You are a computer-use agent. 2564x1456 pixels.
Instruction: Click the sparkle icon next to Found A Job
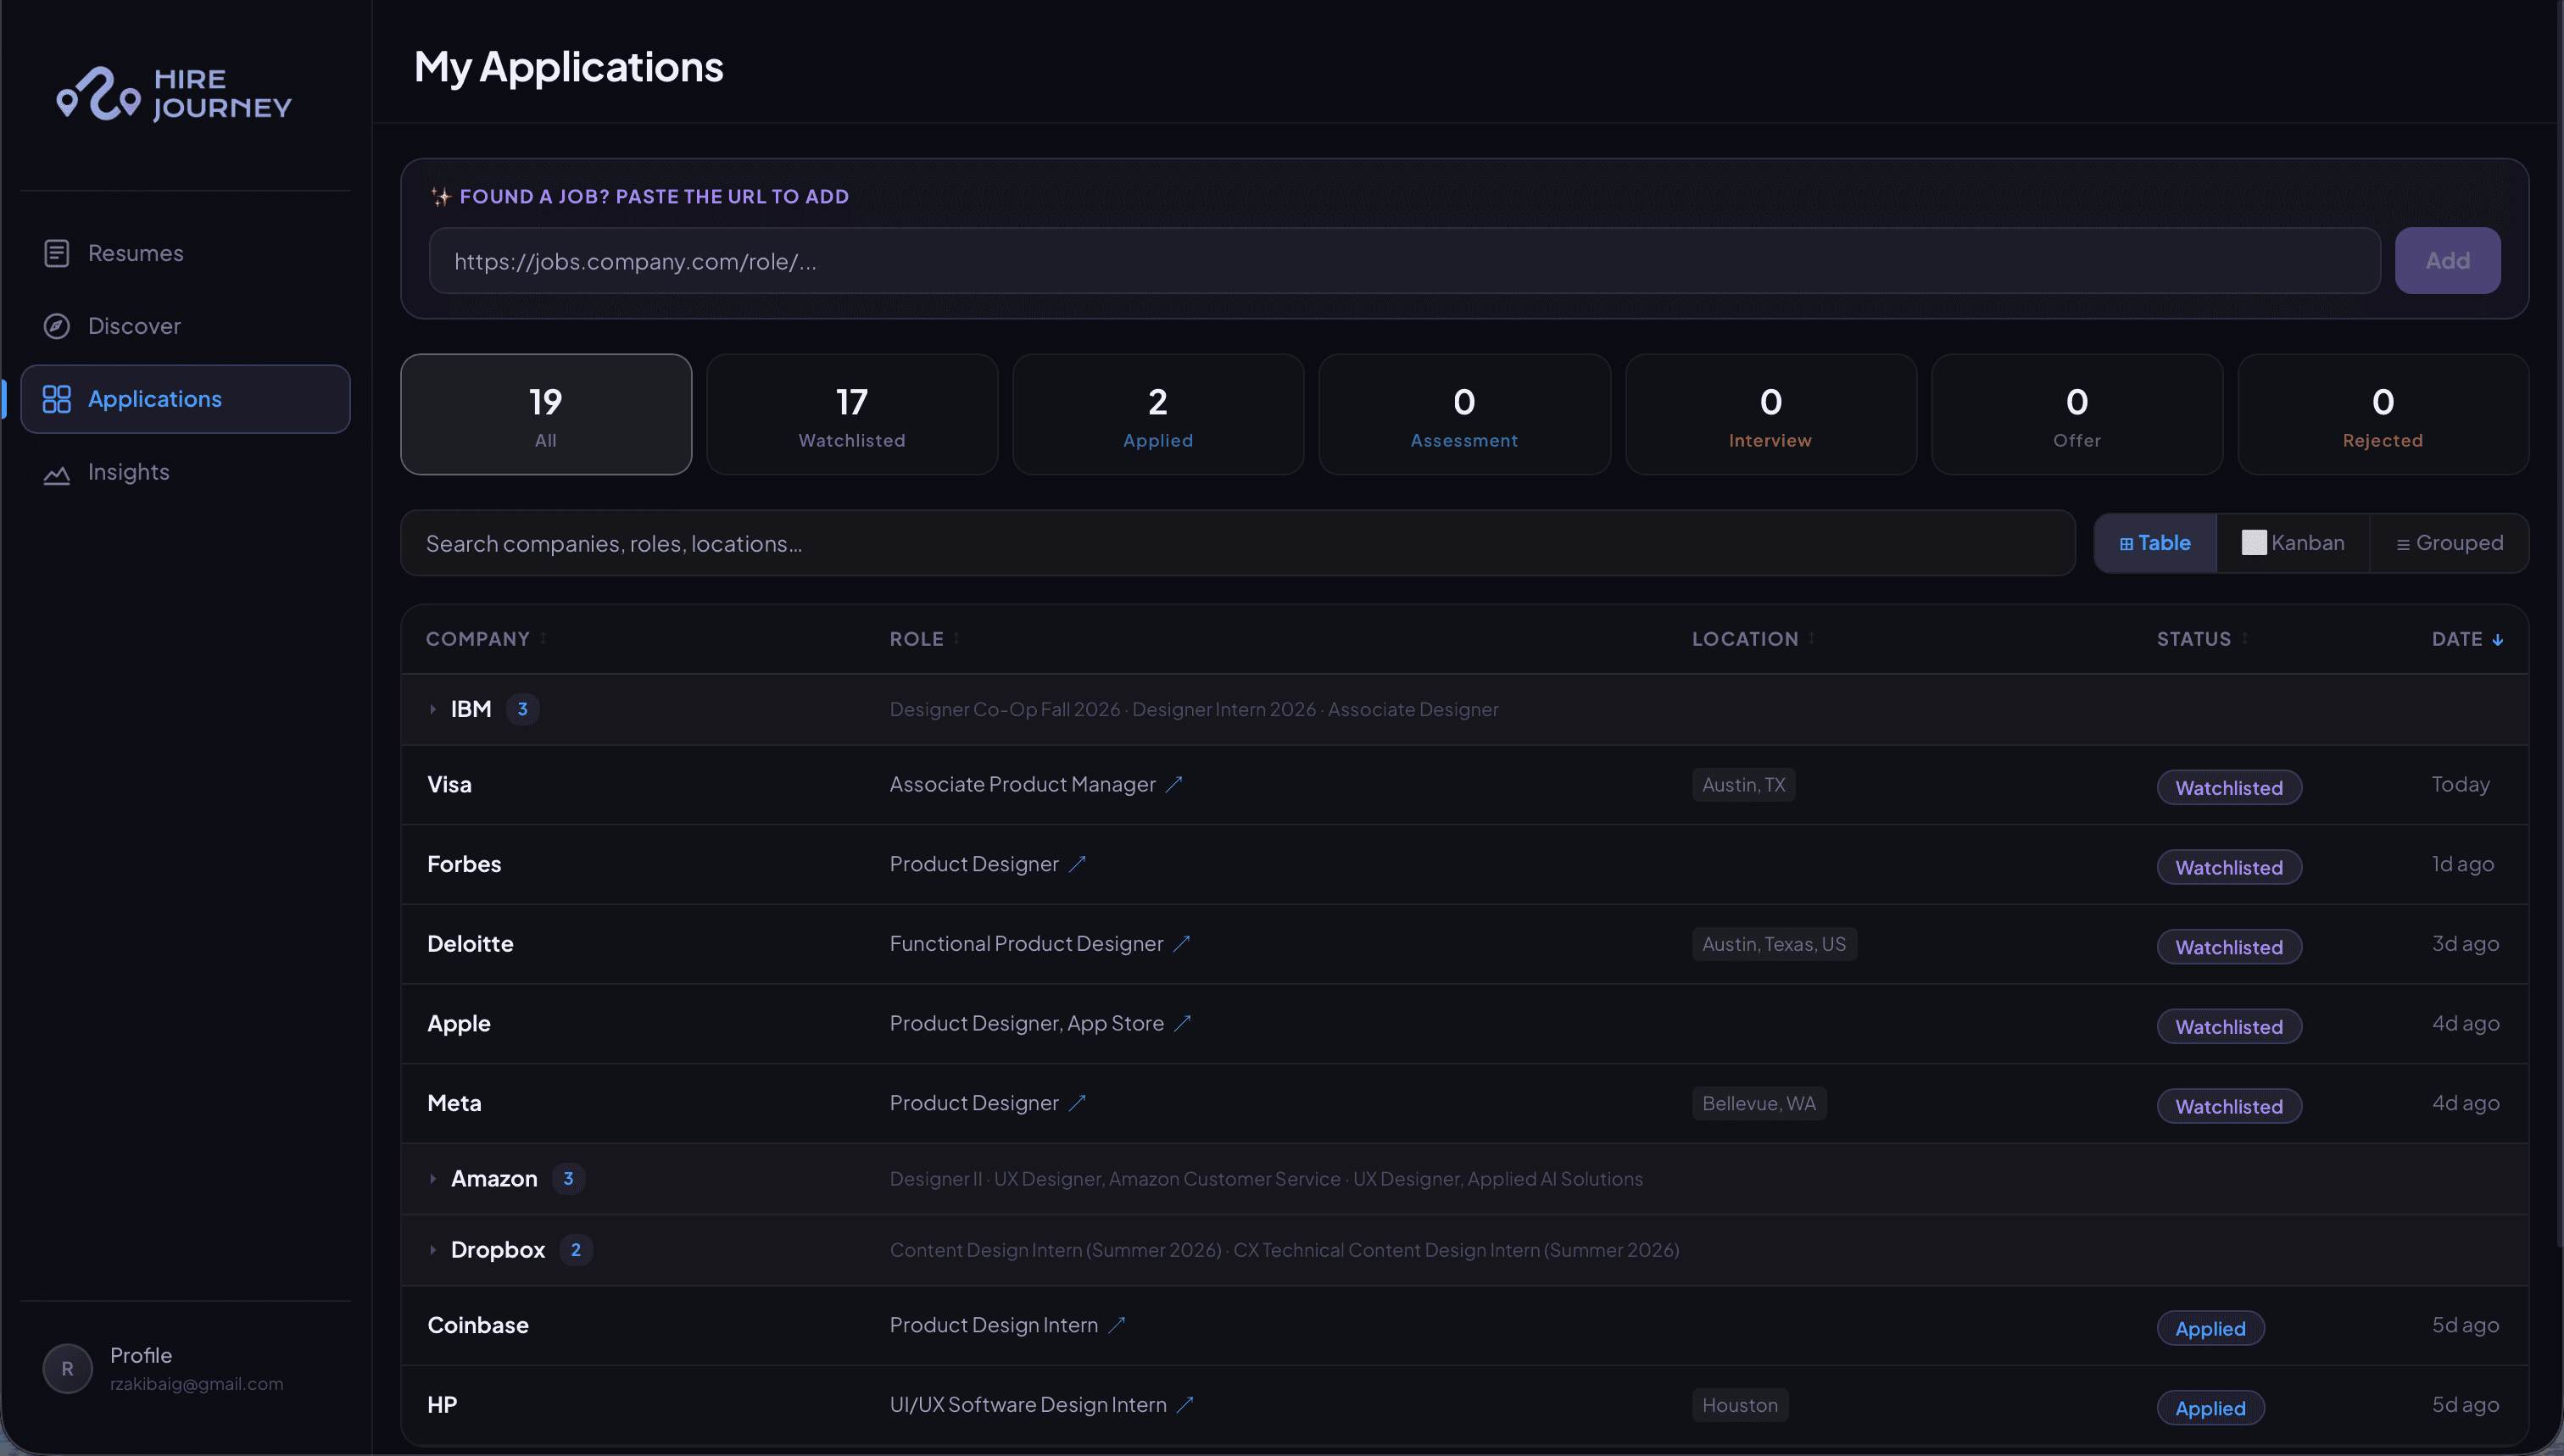point(439,196)
